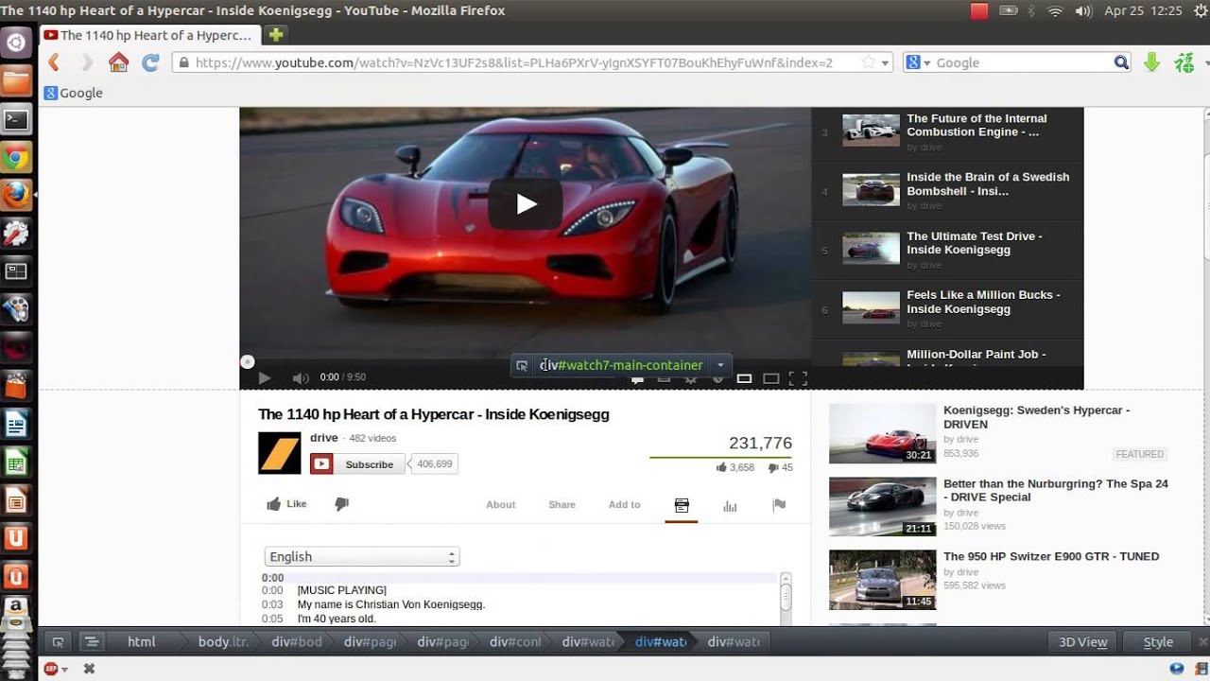Switch the player to large size view

[771, 378]
